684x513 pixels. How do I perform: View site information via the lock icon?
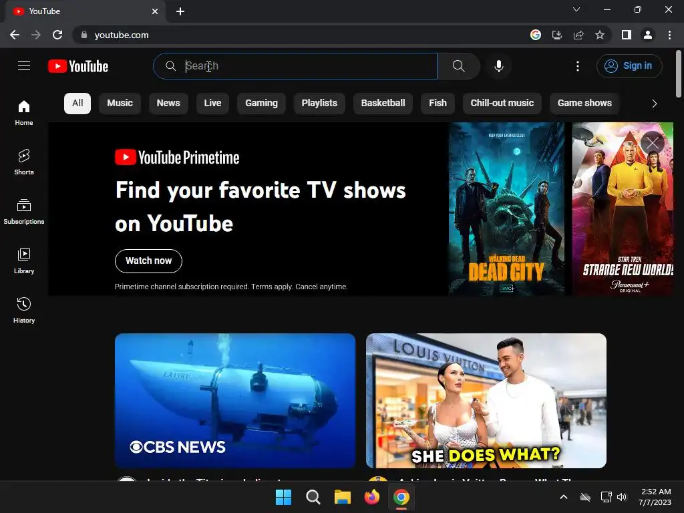coord(84,35)
